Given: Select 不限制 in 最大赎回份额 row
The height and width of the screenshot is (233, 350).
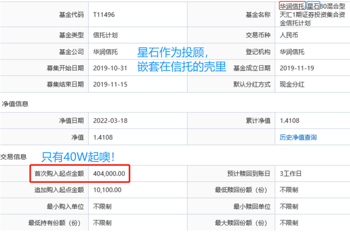Looking at the screenshot, I should point(289,223).
